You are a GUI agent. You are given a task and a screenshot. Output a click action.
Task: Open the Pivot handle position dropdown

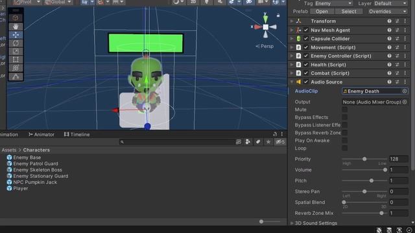27,2
